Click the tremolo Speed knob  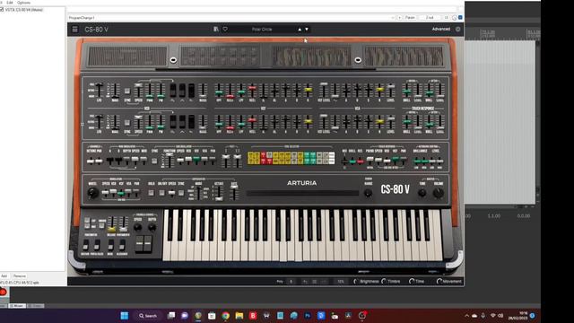(137, 227)
